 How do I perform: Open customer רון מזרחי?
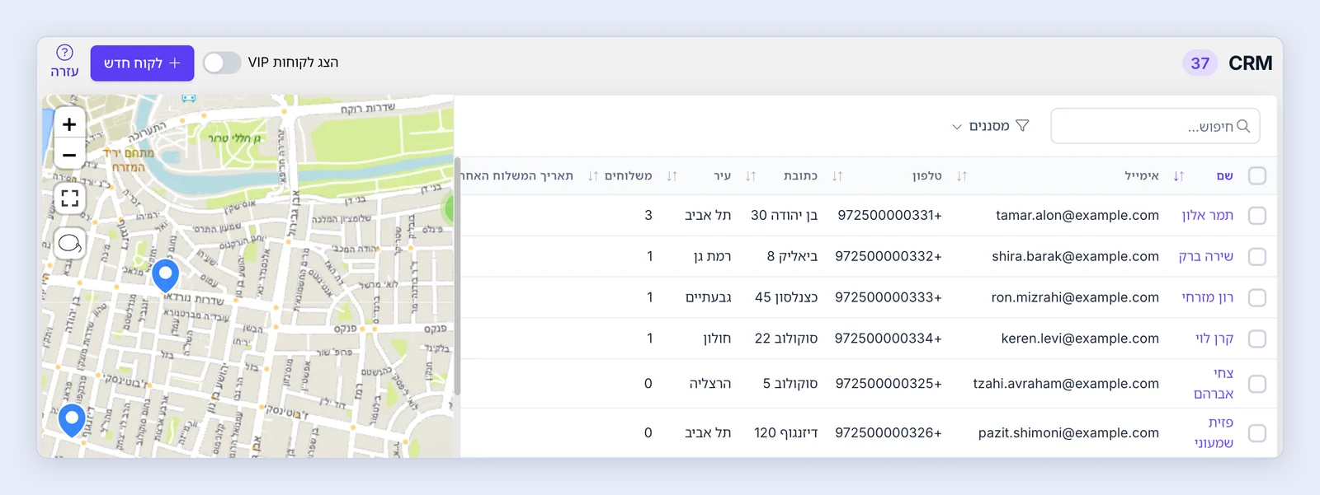coord(1207,297)
